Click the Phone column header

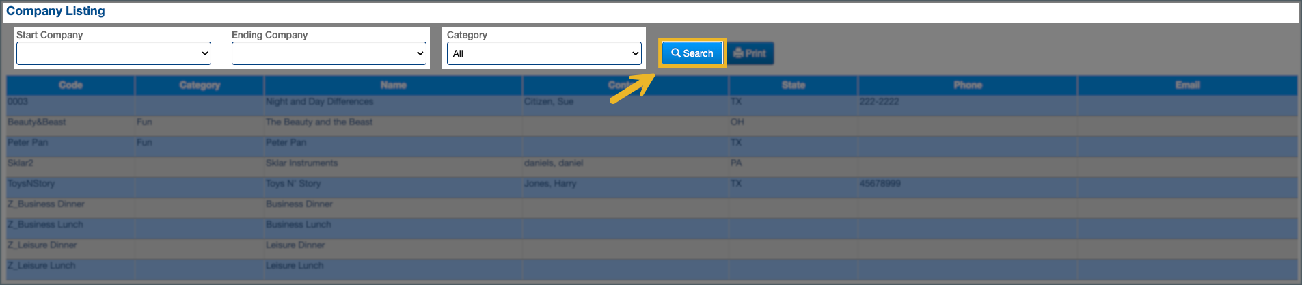967,85
